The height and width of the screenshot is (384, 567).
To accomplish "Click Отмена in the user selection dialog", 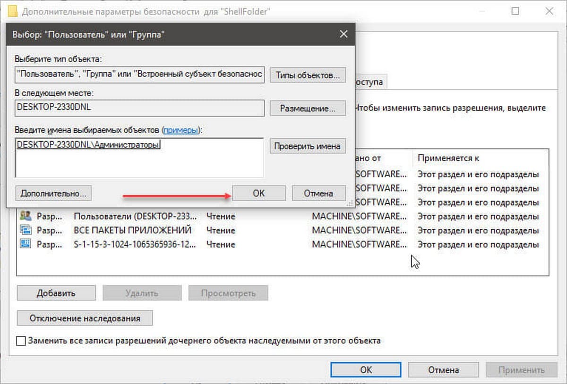I will click(319, 193).
